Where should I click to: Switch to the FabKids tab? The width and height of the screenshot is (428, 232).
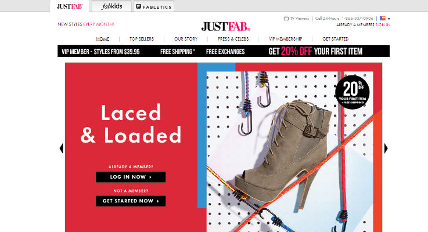coord(112,6)
